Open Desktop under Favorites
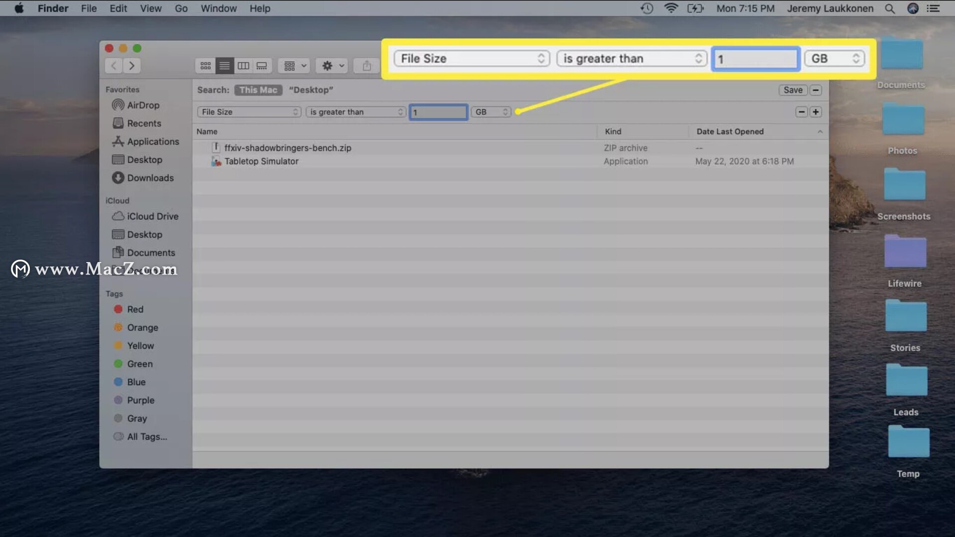This screenshot has width=955, height=537. click(137, 160)
